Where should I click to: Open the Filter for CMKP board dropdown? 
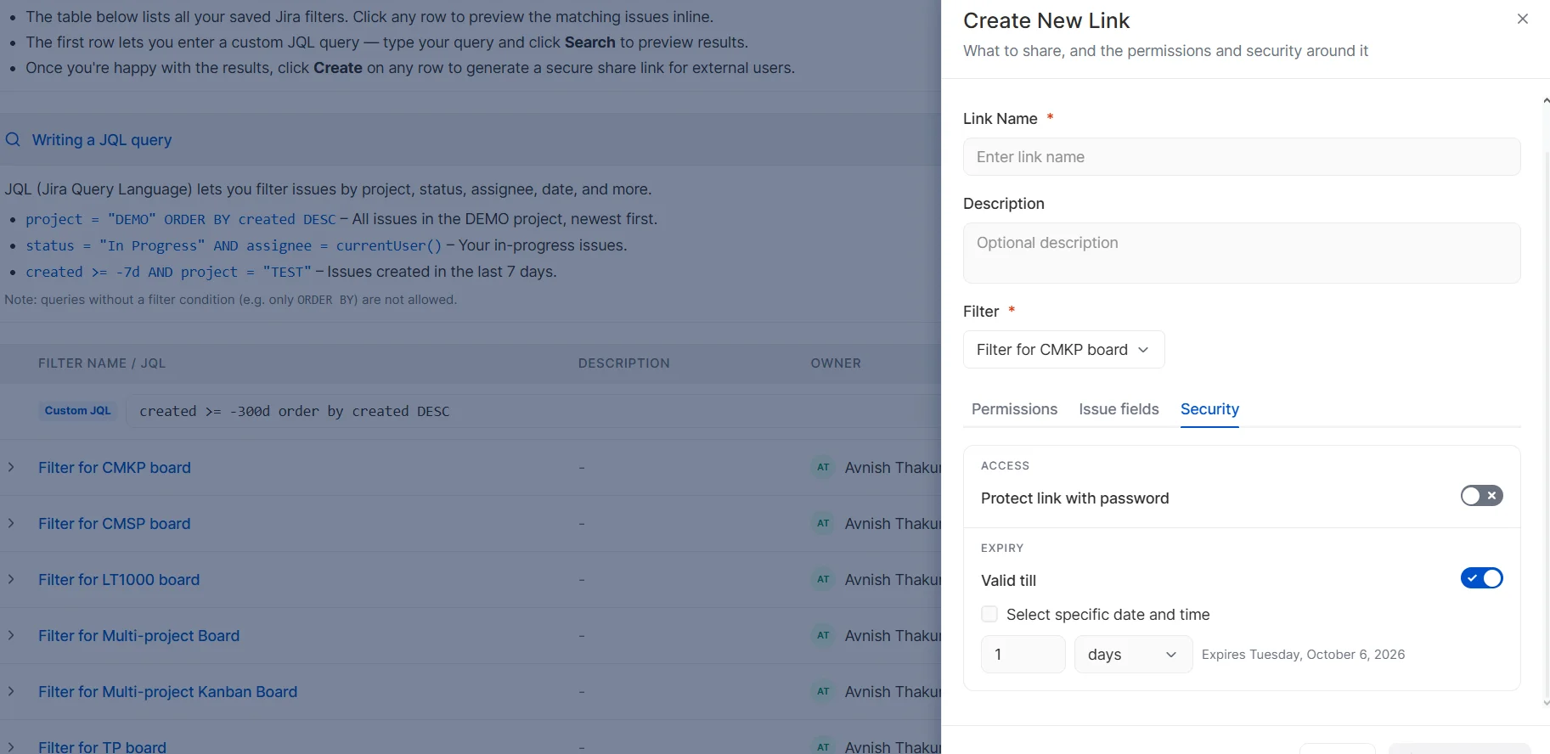(1063, 350)
